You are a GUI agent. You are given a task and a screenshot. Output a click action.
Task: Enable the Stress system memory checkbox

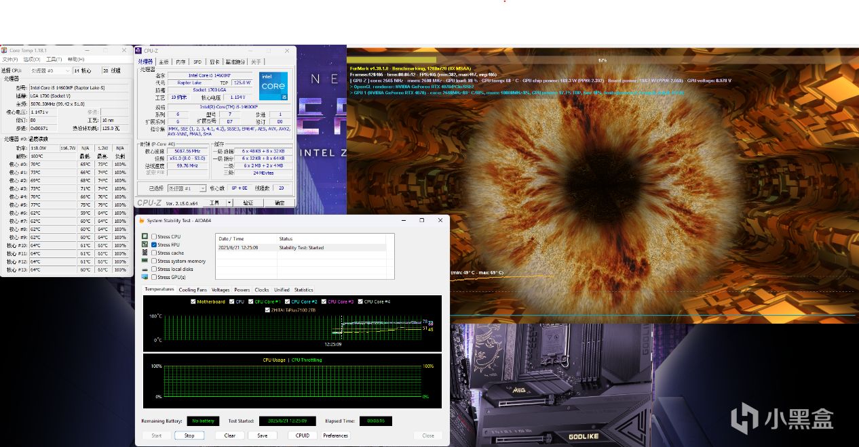tap(154, 261)
